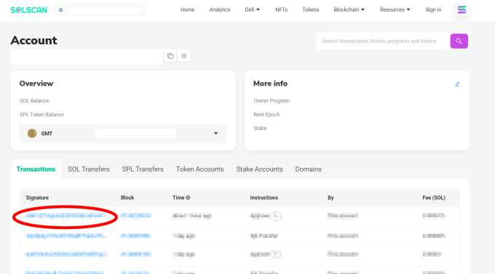Select the Transactions tab
Viewport: 495px width, 274px height.
click(36, 169)
